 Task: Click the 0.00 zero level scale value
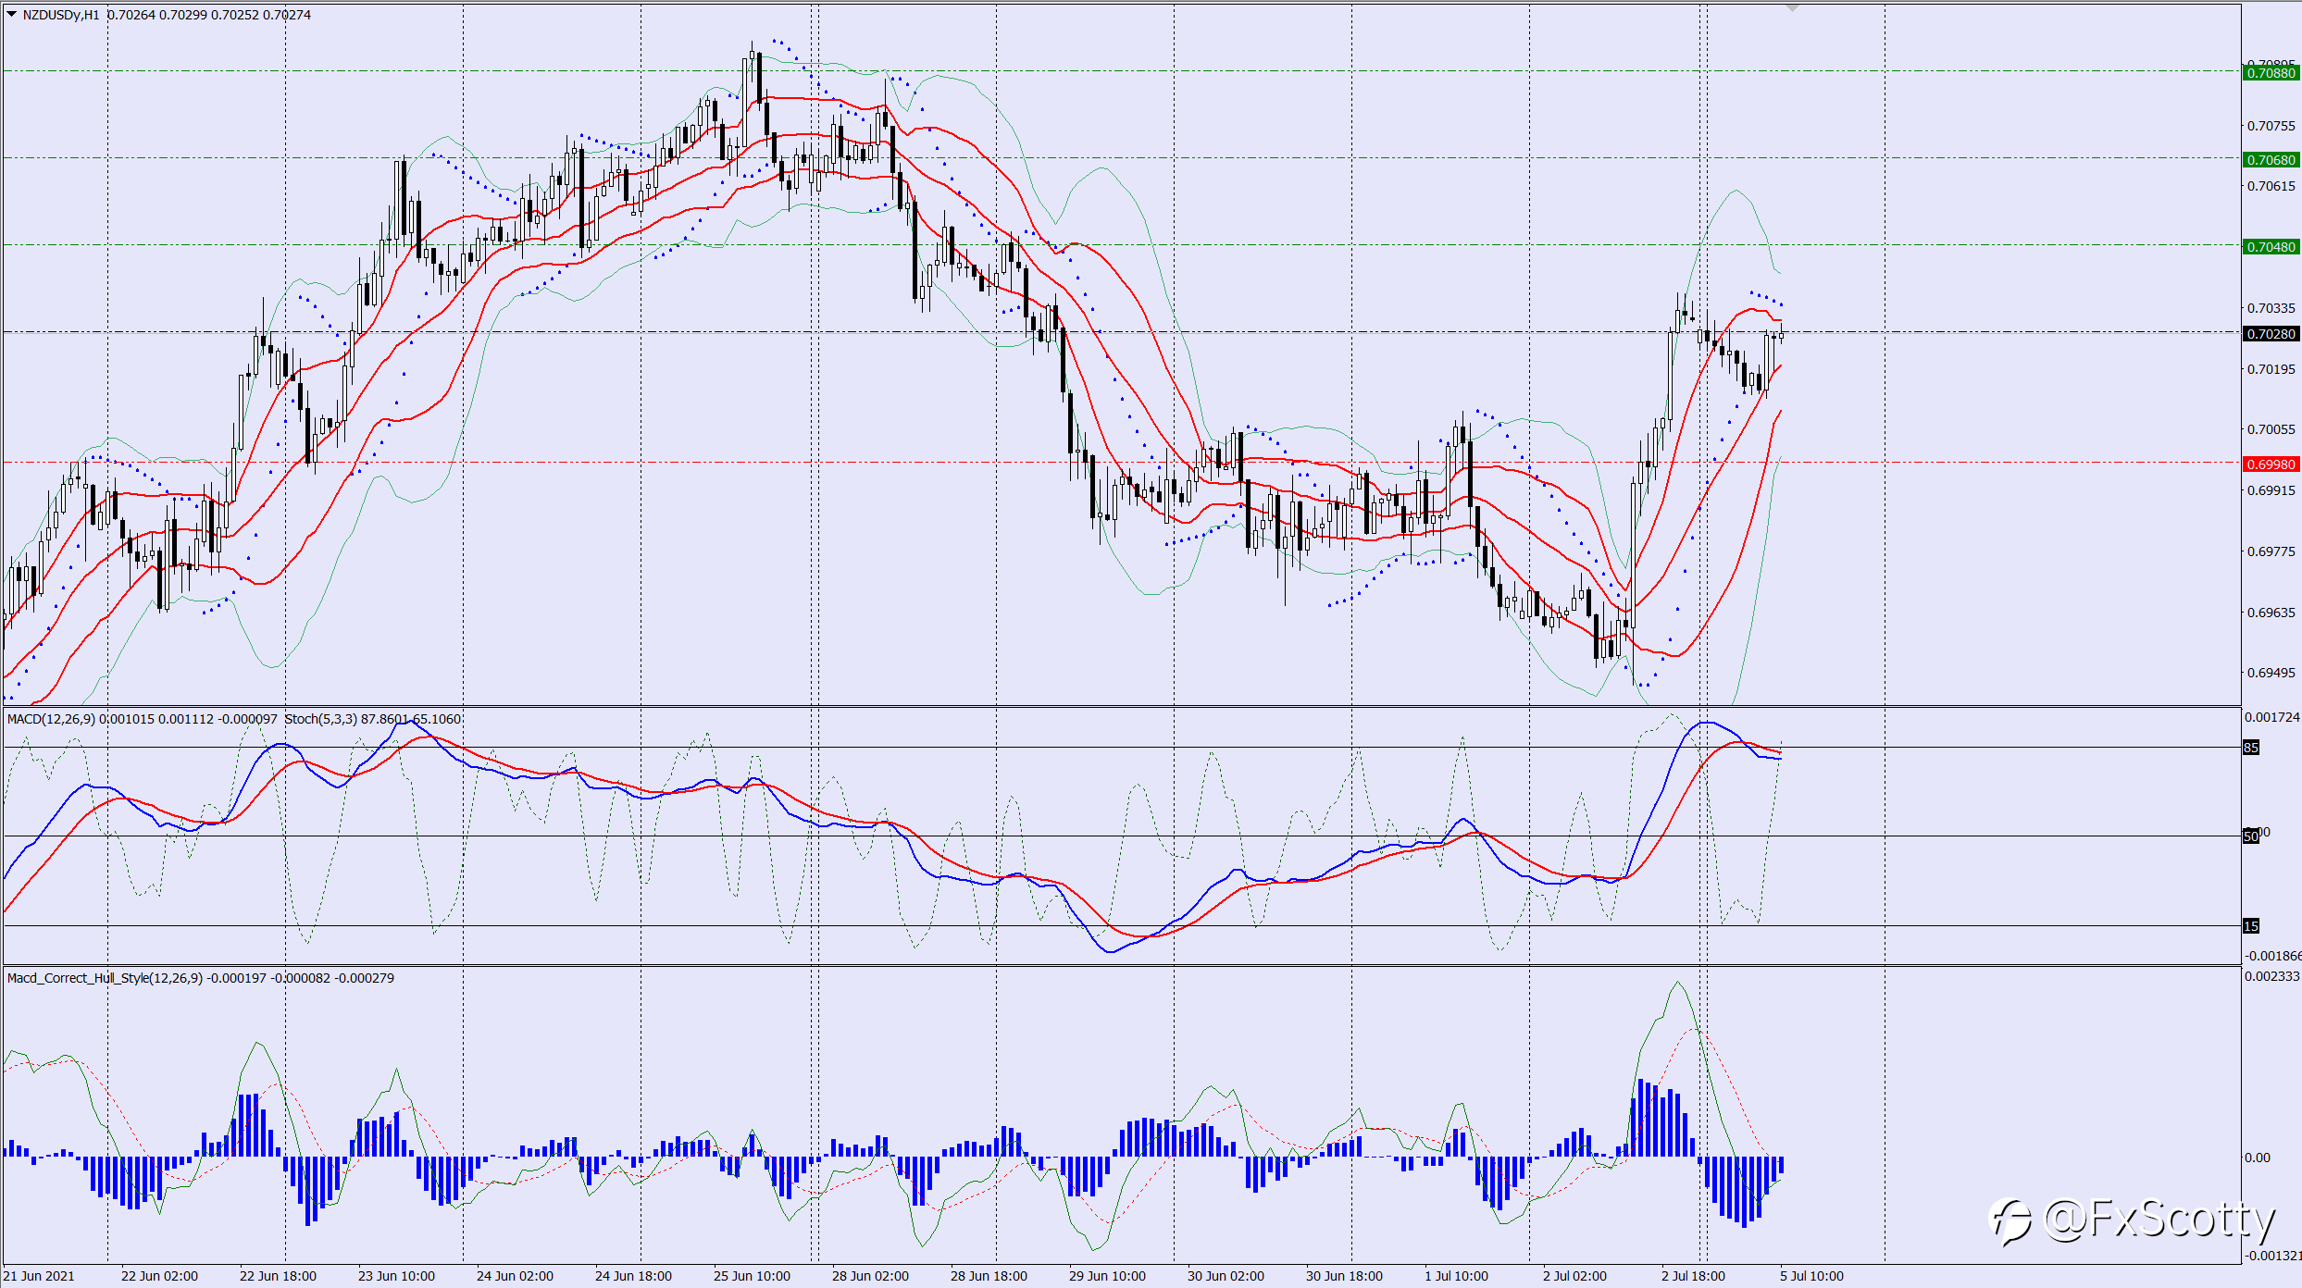click(2258, 1158)
